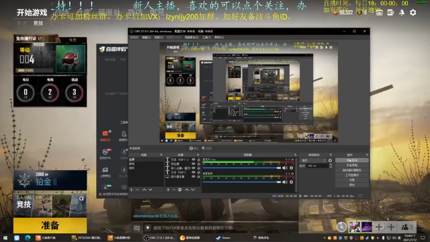Image resolution: width=430 pixels, height=242 pixels.
Task: Lock the 文本 (GDI+) 2 source
Action: pos(199,159)
